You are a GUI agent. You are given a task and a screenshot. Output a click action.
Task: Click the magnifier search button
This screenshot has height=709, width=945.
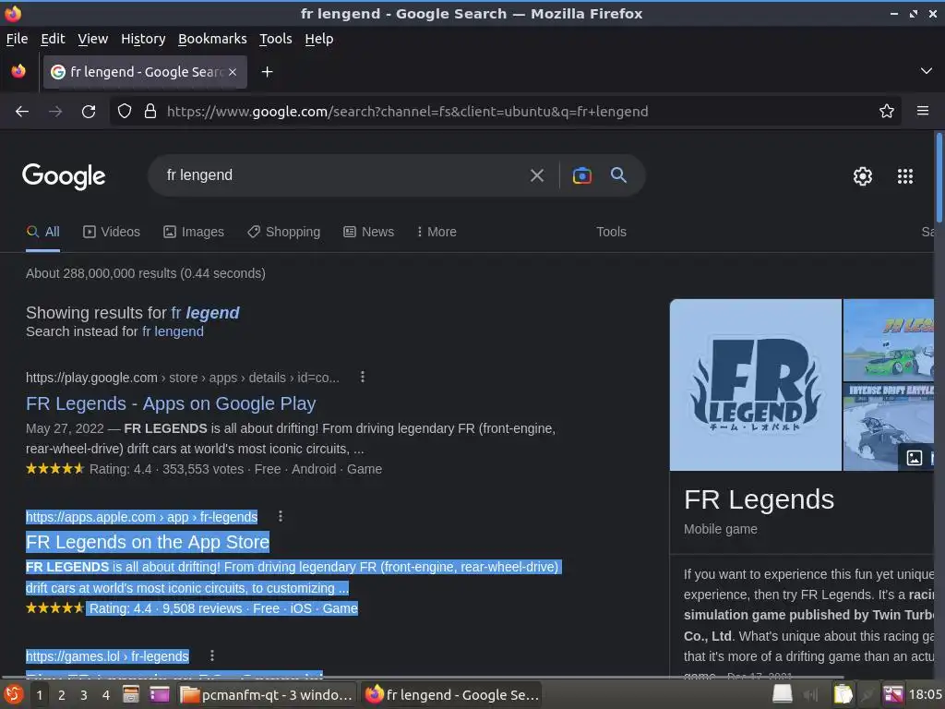[618, 175]
